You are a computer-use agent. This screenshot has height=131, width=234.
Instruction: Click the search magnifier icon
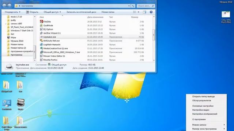point(153,6)
